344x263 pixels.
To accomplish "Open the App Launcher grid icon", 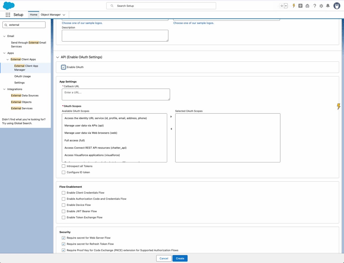I will [8, 15].
